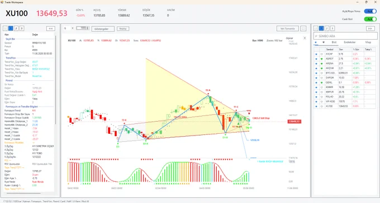
Task: Select the KMPUR symbol in the watchlist
Action: 330,92
